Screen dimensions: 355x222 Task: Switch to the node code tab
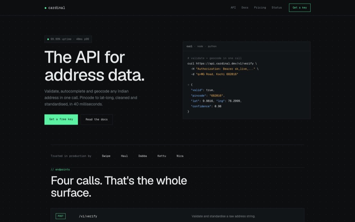[200, 47]
